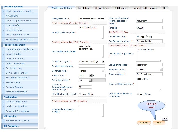Click Bid Opening section header
180x135 pixels.
pos(20,116)
